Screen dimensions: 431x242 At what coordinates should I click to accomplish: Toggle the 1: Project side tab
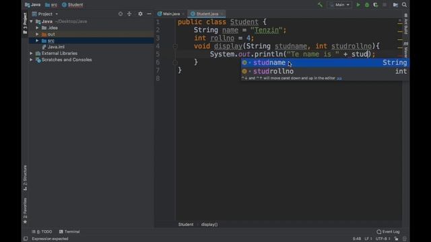pos(25,24)
